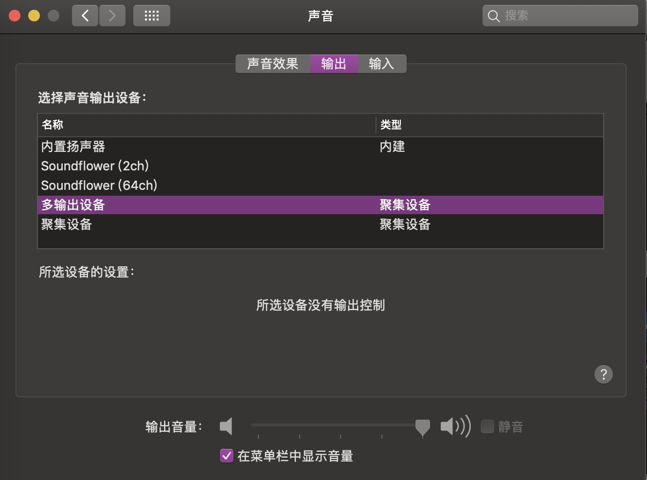Toggle the menu bar volume display checkbox
Image resolution: width=647 pixels, height=480 pixels.
click(x=226, y=456)
